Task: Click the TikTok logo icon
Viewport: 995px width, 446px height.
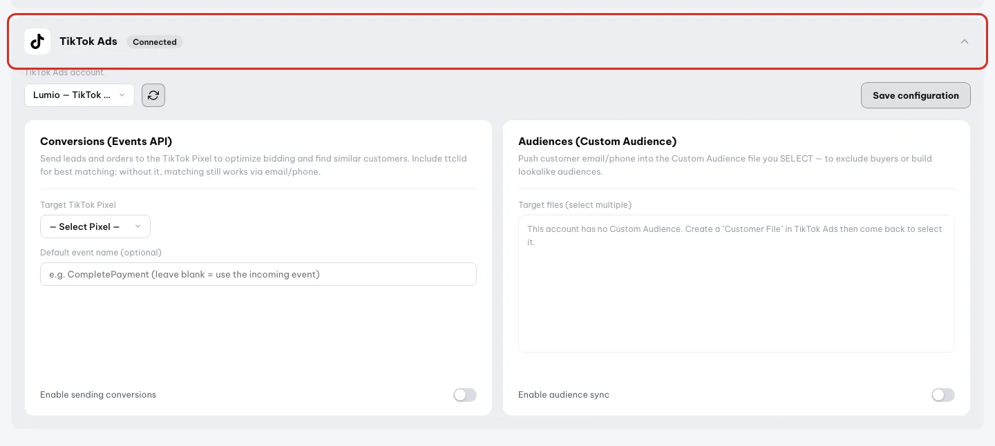Action: click(37, 41)
